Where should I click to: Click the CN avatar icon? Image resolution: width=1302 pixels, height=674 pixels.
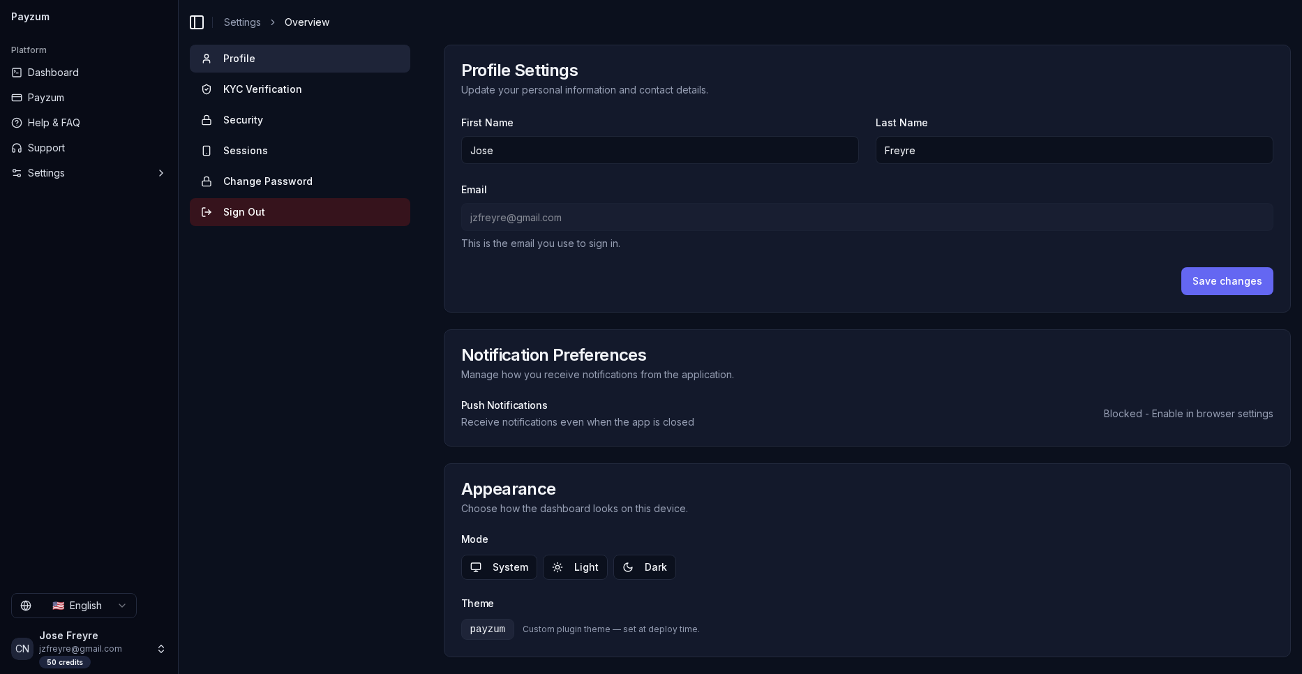22,649
